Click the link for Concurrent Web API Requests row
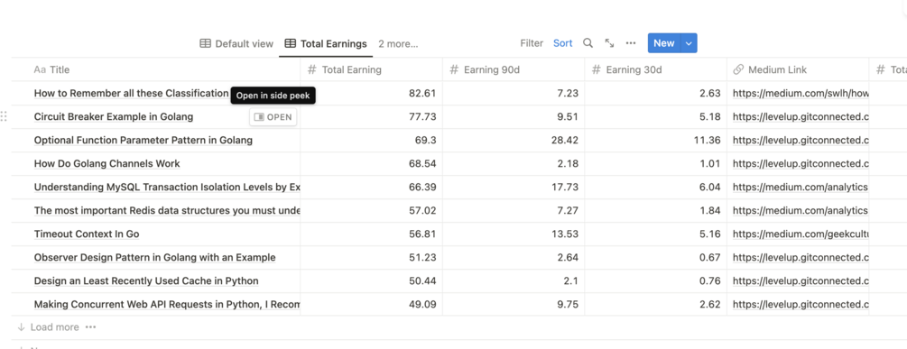907x349 pixels. tap(801, 304)
